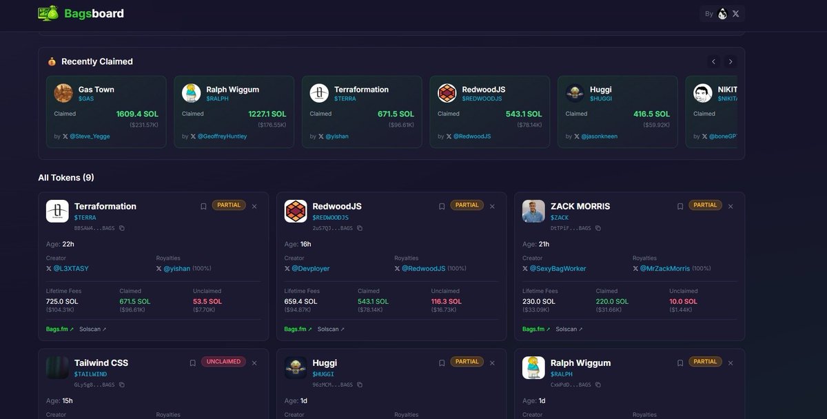Click the Ralph Wiggum avatar in Recently Claimed
This screenshot has width=827, height=419.
[x=192, y=93]
